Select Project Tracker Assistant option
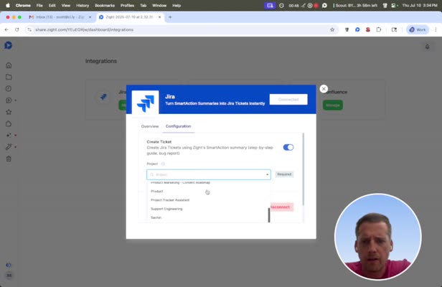Viewport: 442px width, 287px height. tap(170, 200)
